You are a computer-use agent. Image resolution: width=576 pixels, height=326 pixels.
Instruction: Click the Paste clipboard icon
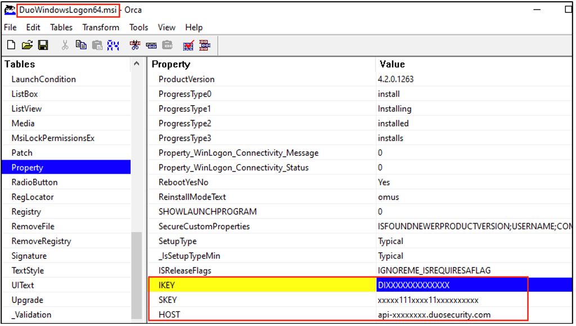pos(97,45)
